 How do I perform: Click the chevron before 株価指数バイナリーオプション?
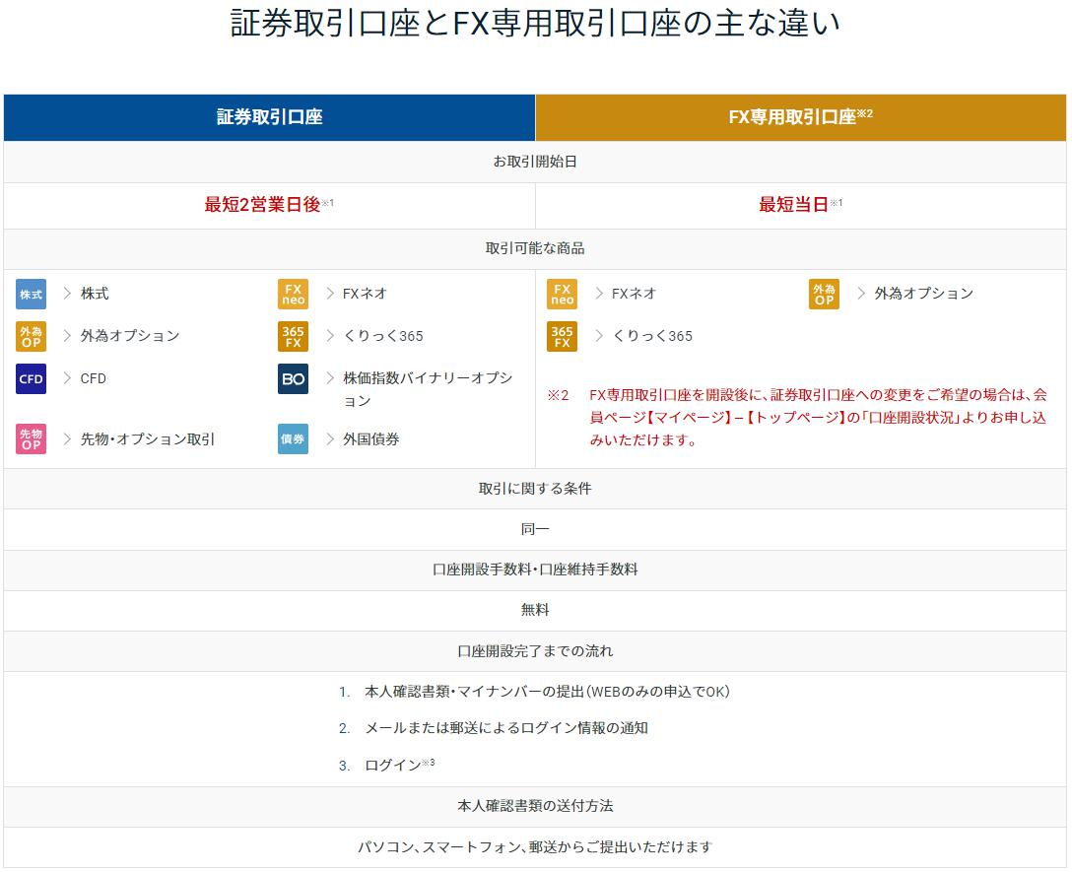330,378
